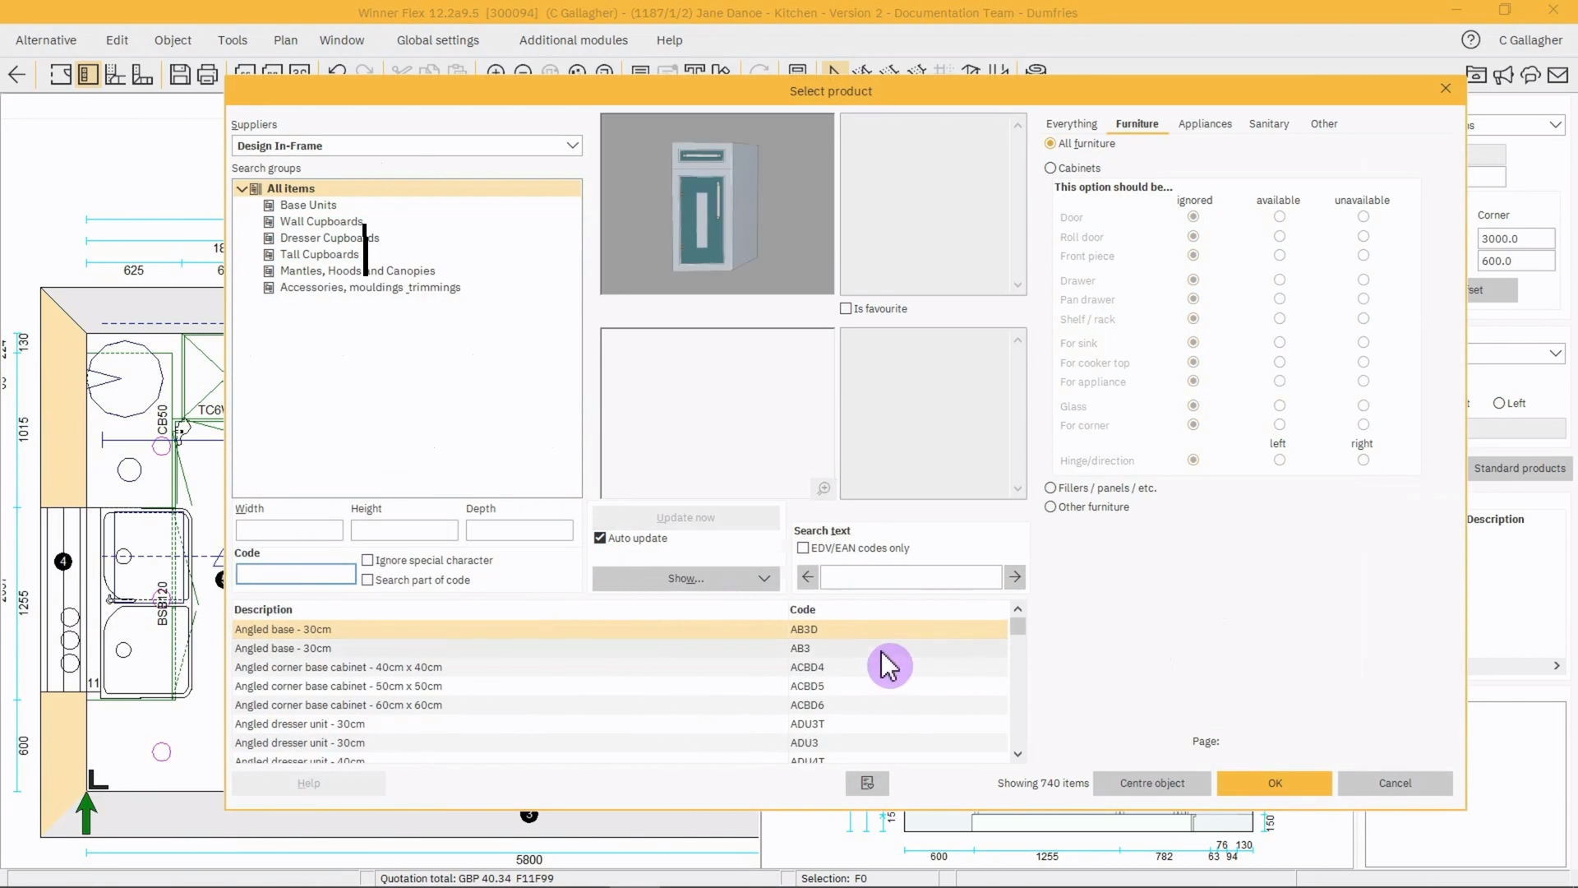Click the next search result arrow
The height and width of the screenshot is (888, 1578).
pyautogui.click(x=1015, y=577)
